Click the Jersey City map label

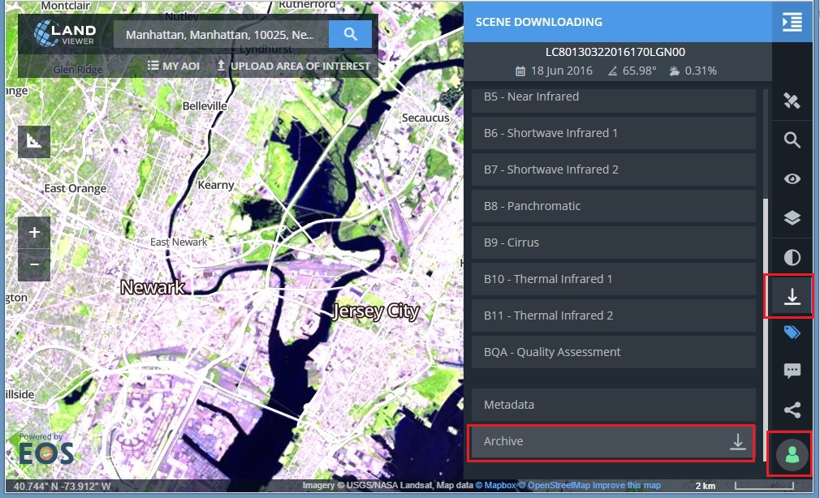(x=376, y=311)
